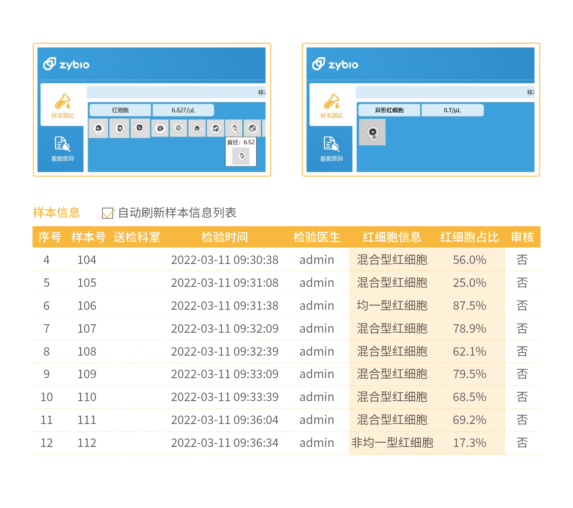The height and width of the screenshot is (508, 573).
Task: Toggle auto-refresh sample info list checkbox
Action: (108, 213)
